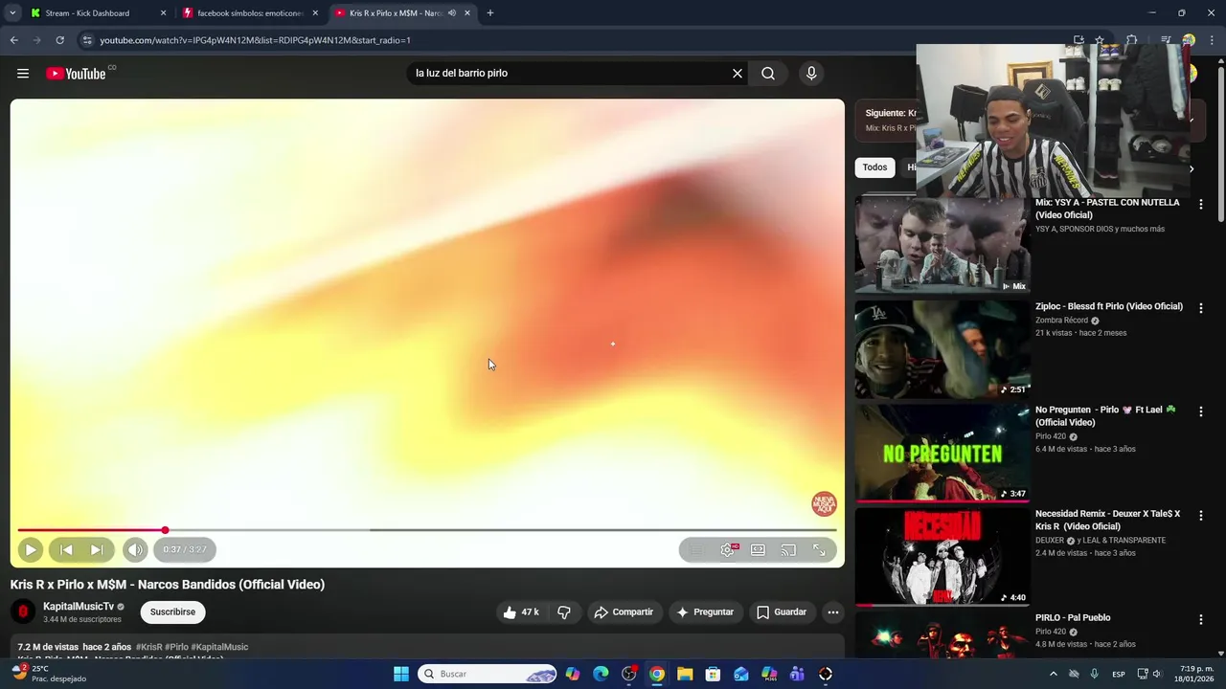Open Microsoft Edge from the taskbar
1226x689 pixels.
click(601, 674)
